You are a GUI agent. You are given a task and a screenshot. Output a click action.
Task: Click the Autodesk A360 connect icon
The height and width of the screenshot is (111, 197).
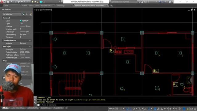click(x=163, y=2)
